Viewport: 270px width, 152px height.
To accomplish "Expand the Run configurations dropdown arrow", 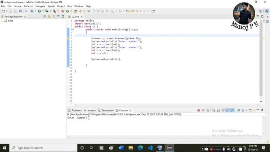I will coord(43,11).
